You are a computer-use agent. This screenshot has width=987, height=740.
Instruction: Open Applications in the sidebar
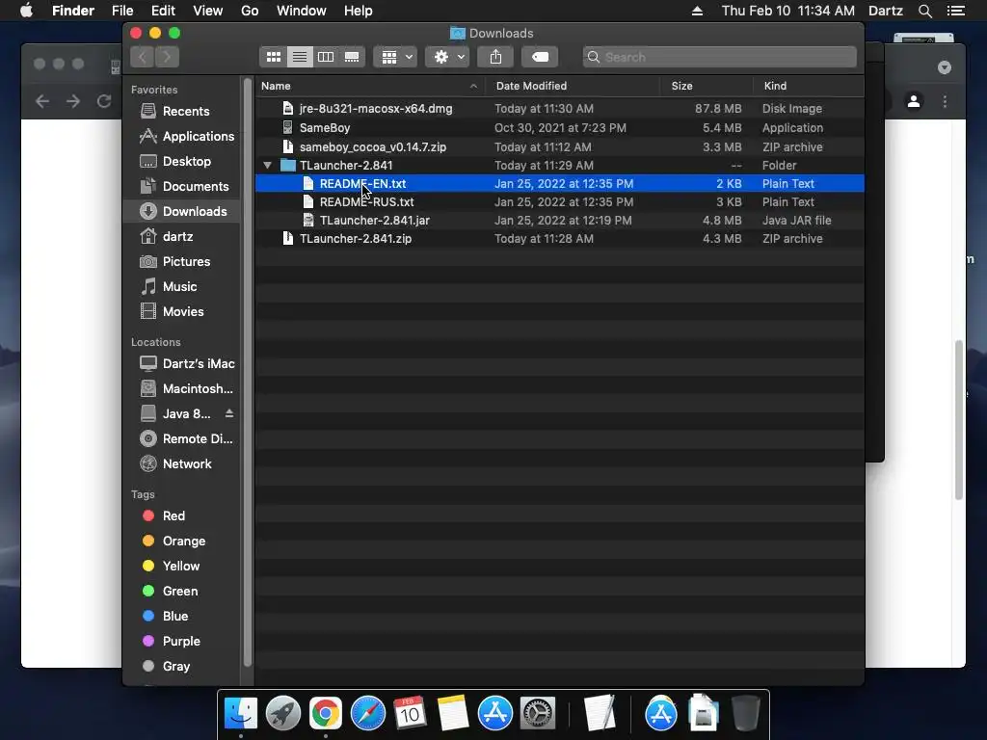pyautogui.click(x=187, y=137)
